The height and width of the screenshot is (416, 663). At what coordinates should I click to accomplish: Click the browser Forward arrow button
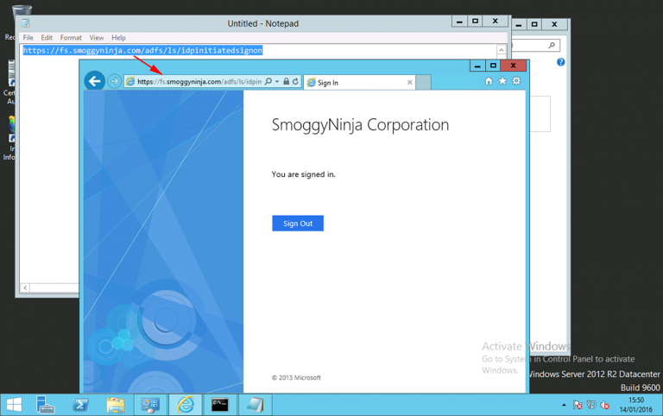point(115,82)
